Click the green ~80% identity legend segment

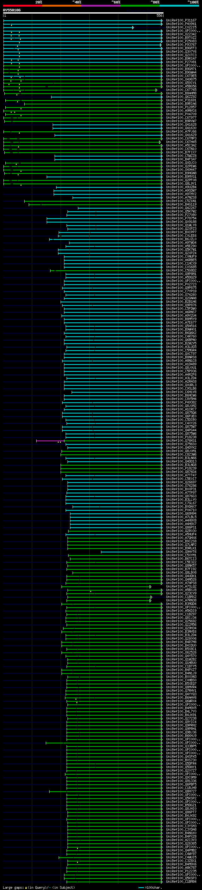[140, 6]
